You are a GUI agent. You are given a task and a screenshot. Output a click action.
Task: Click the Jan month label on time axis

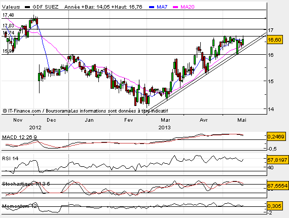tap(89, 120)
